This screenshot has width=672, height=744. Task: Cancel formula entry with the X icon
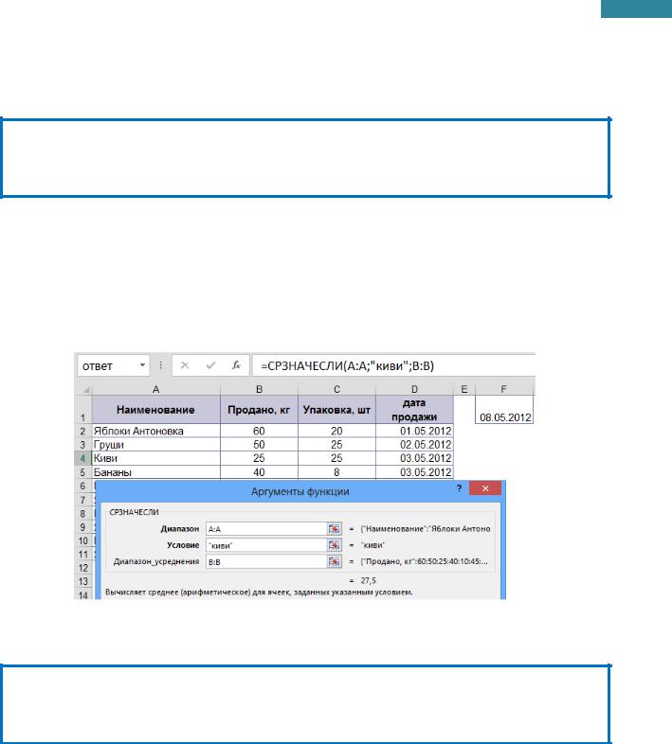[185, 365]
